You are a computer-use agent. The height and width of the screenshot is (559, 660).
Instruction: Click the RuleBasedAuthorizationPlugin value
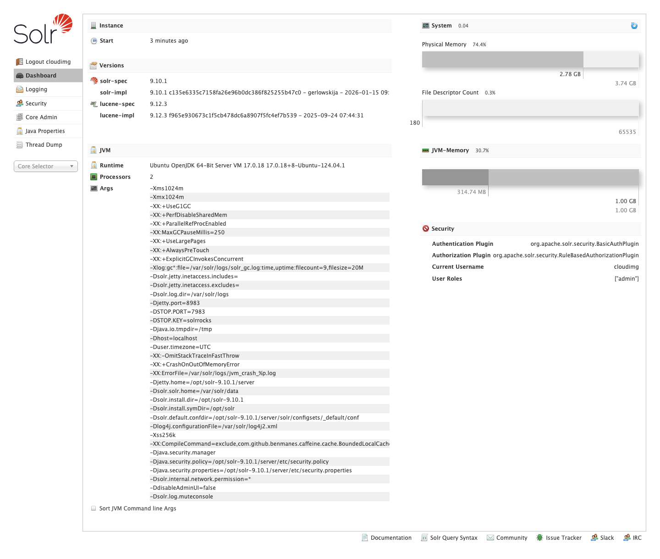click(566, 255)
